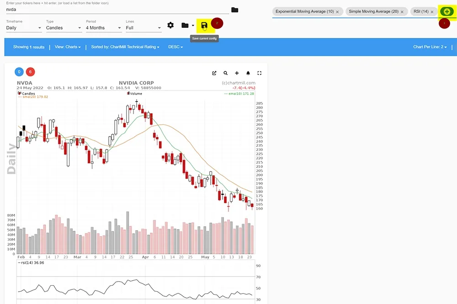Click the Showing 1 results label
The image size is (457, 304).
pyautogui.click(x=28, y=47)
